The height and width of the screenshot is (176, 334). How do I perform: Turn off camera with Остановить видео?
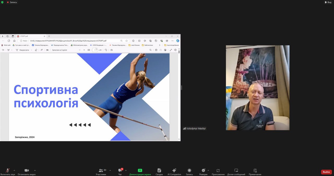27,172
